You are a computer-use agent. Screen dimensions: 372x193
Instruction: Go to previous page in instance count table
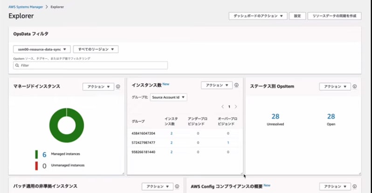pos(222,106)
